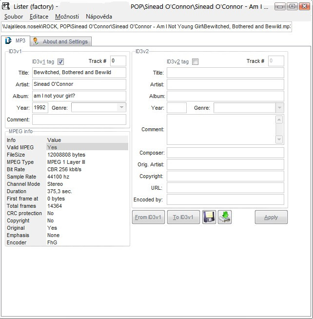This screenshot has height=319, width=313.
Task: Select the Encoder FhG row
Action: pos(67,242)
